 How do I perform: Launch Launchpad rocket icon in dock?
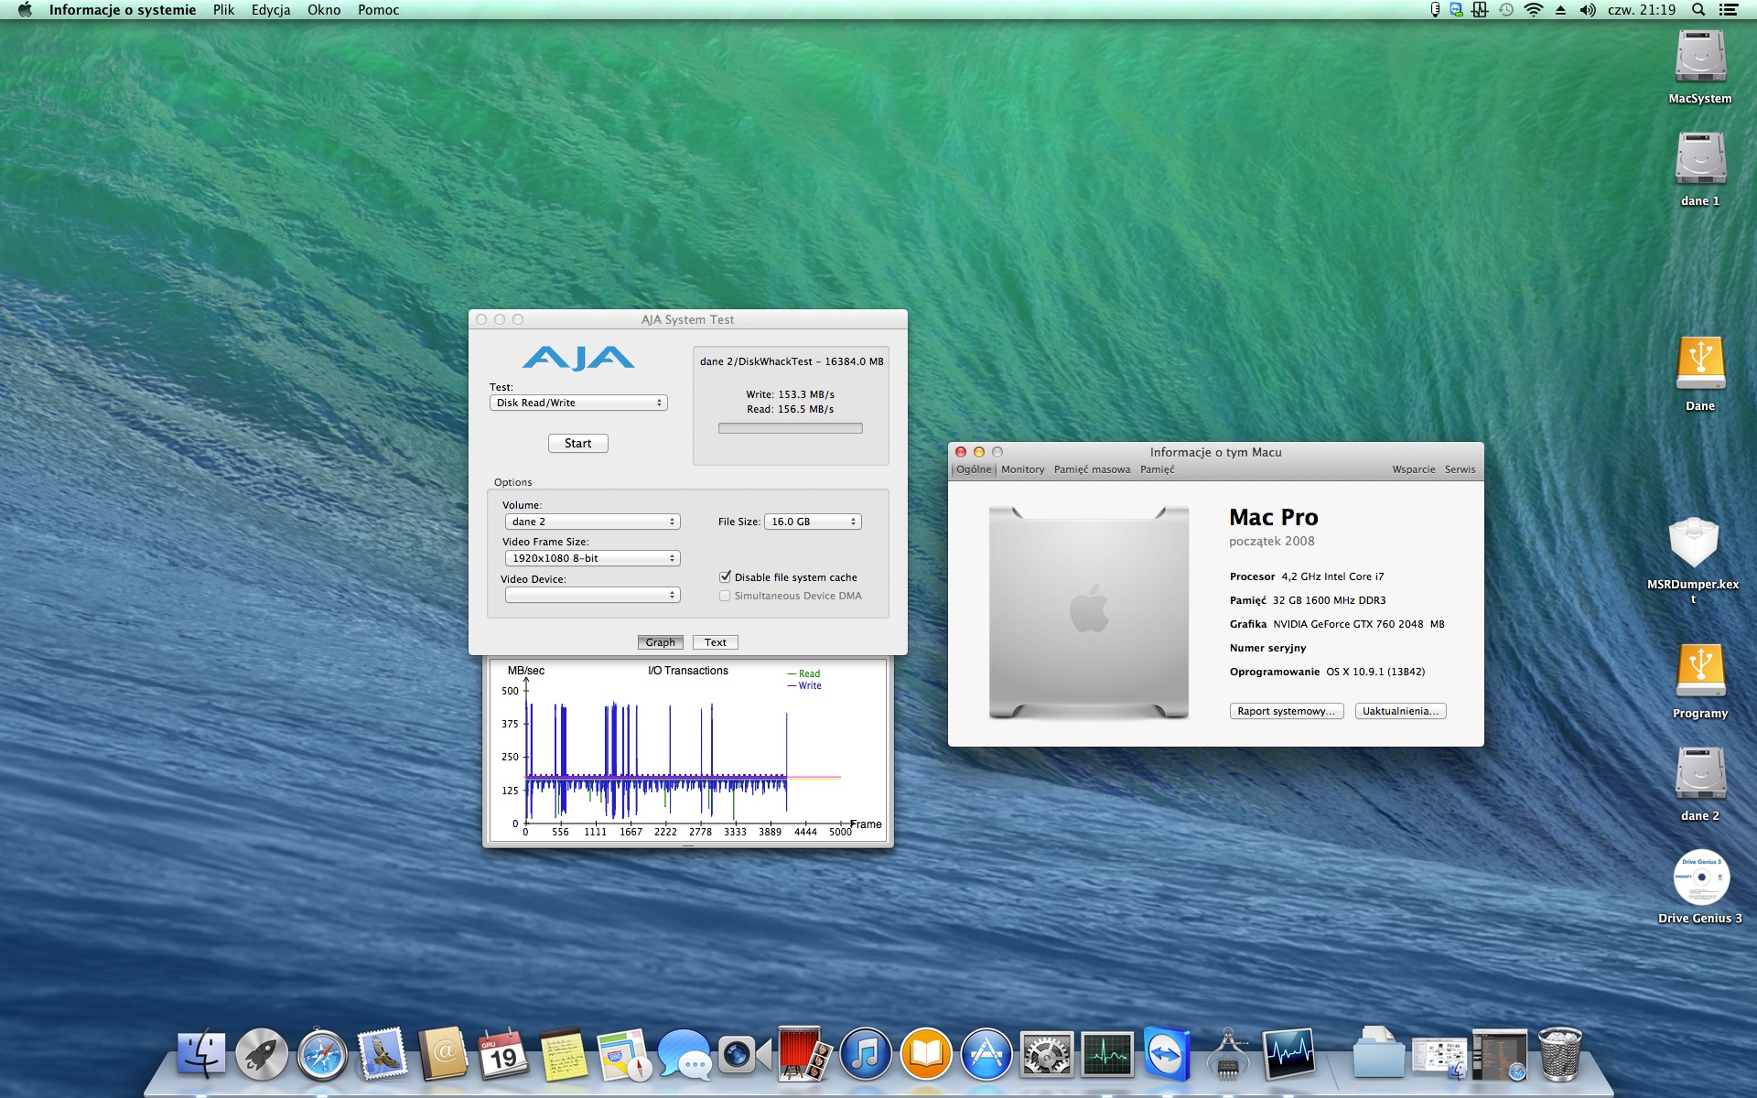262,1054
